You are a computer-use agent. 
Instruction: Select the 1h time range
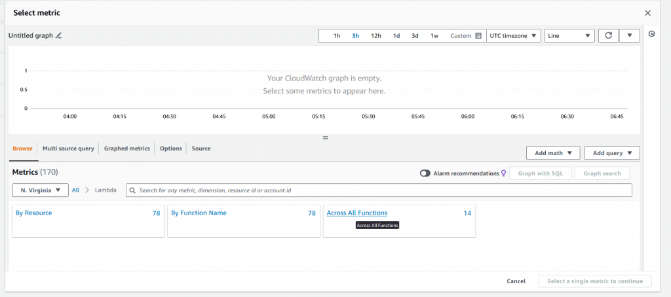coord(337,36)
